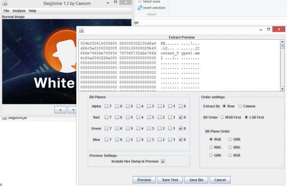Toggle Include Hex Dump In Preview
This screenshot has width=287, height=186.
coord(163,161)
